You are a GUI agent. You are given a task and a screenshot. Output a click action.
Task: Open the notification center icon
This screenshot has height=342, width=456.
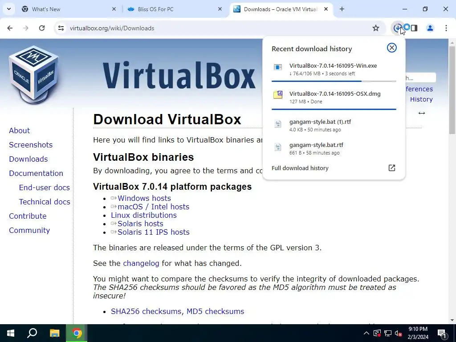[442, 333]
